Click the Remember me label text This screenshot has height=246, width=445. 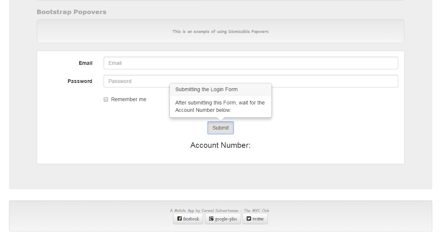[x=129, y=99]
